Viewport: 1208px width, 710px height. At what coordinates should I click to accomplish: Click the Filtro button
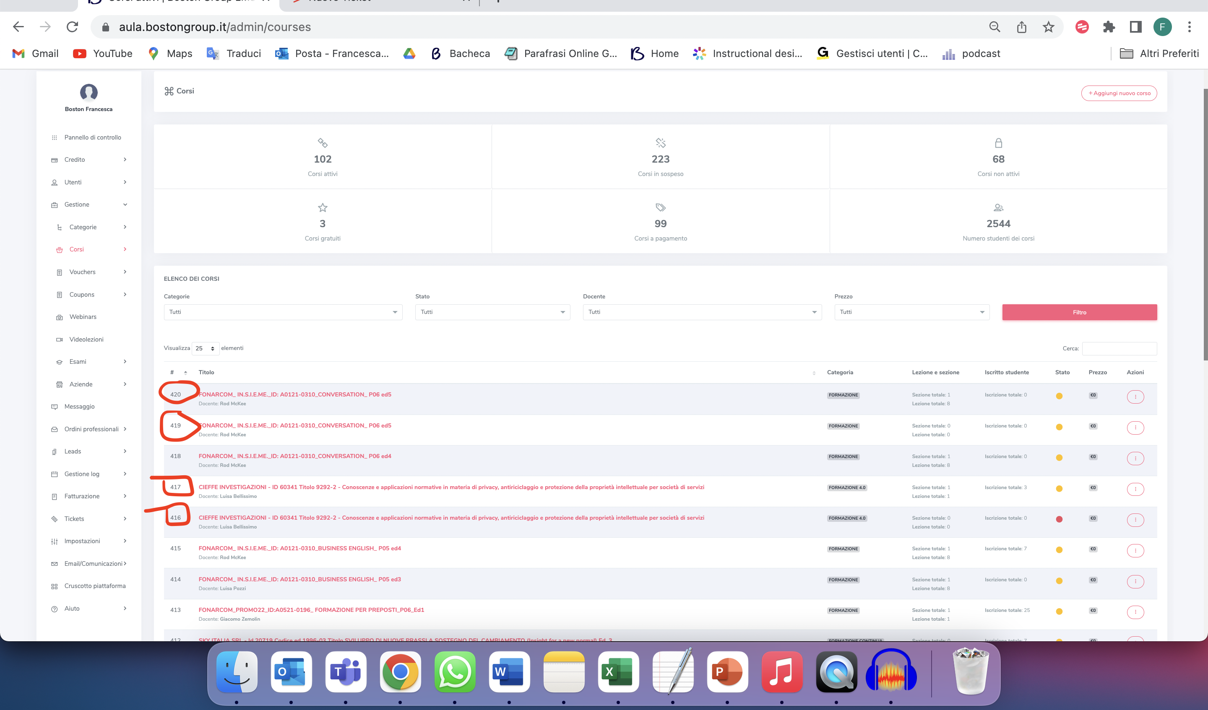[x=1079, y=312]
